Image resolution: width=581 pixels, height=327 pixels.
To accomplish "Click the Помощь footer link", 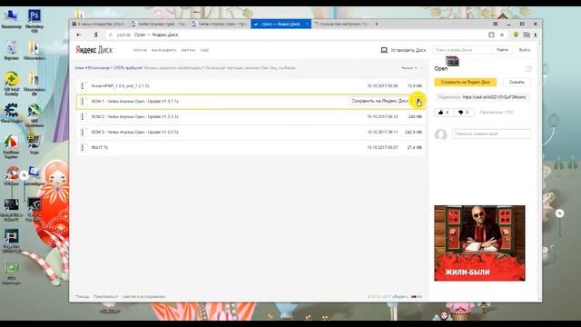I will point(82,297).
